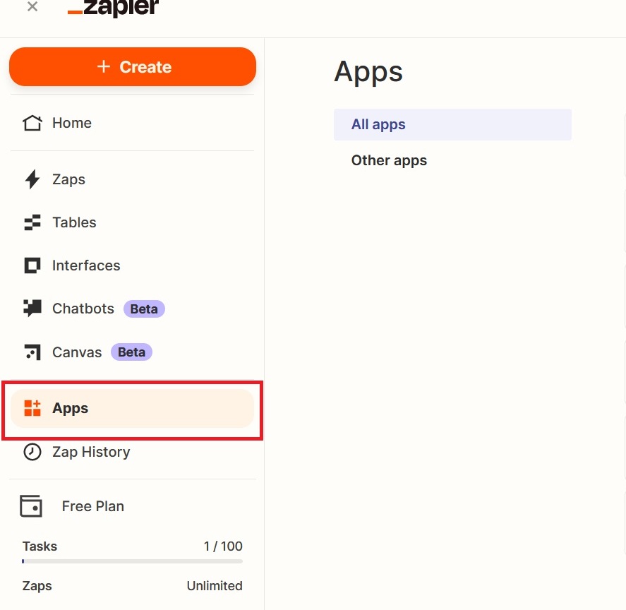Click the Zapier logo
Viewport: 626px width, 610px height.
[114, 8]
